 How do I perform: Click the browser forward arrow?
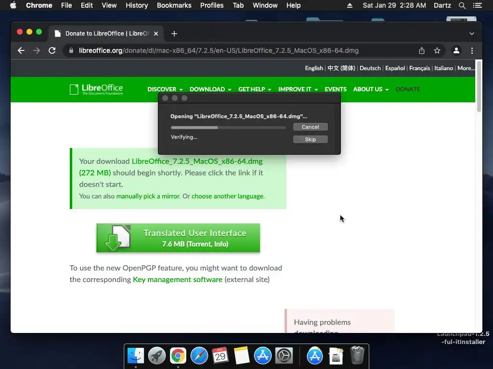(37, 50)
